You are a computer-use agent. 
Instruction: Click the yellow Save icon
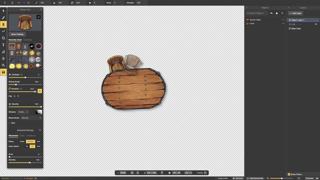(3, 72)
